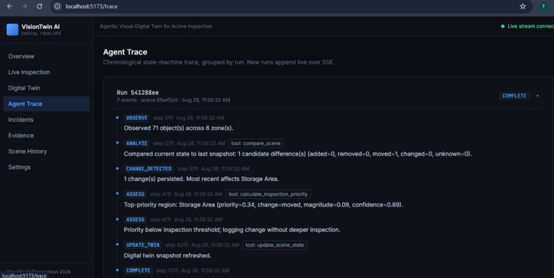The image size is (554, 278).
Task: Reload the page with the refresh icon
Action: [40, 6]
